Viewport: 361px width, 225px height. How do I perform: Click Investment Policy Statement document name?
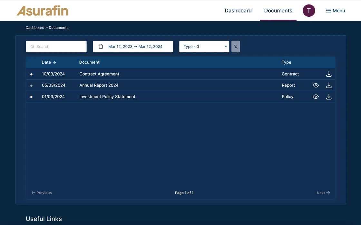[x=107, y=97]
